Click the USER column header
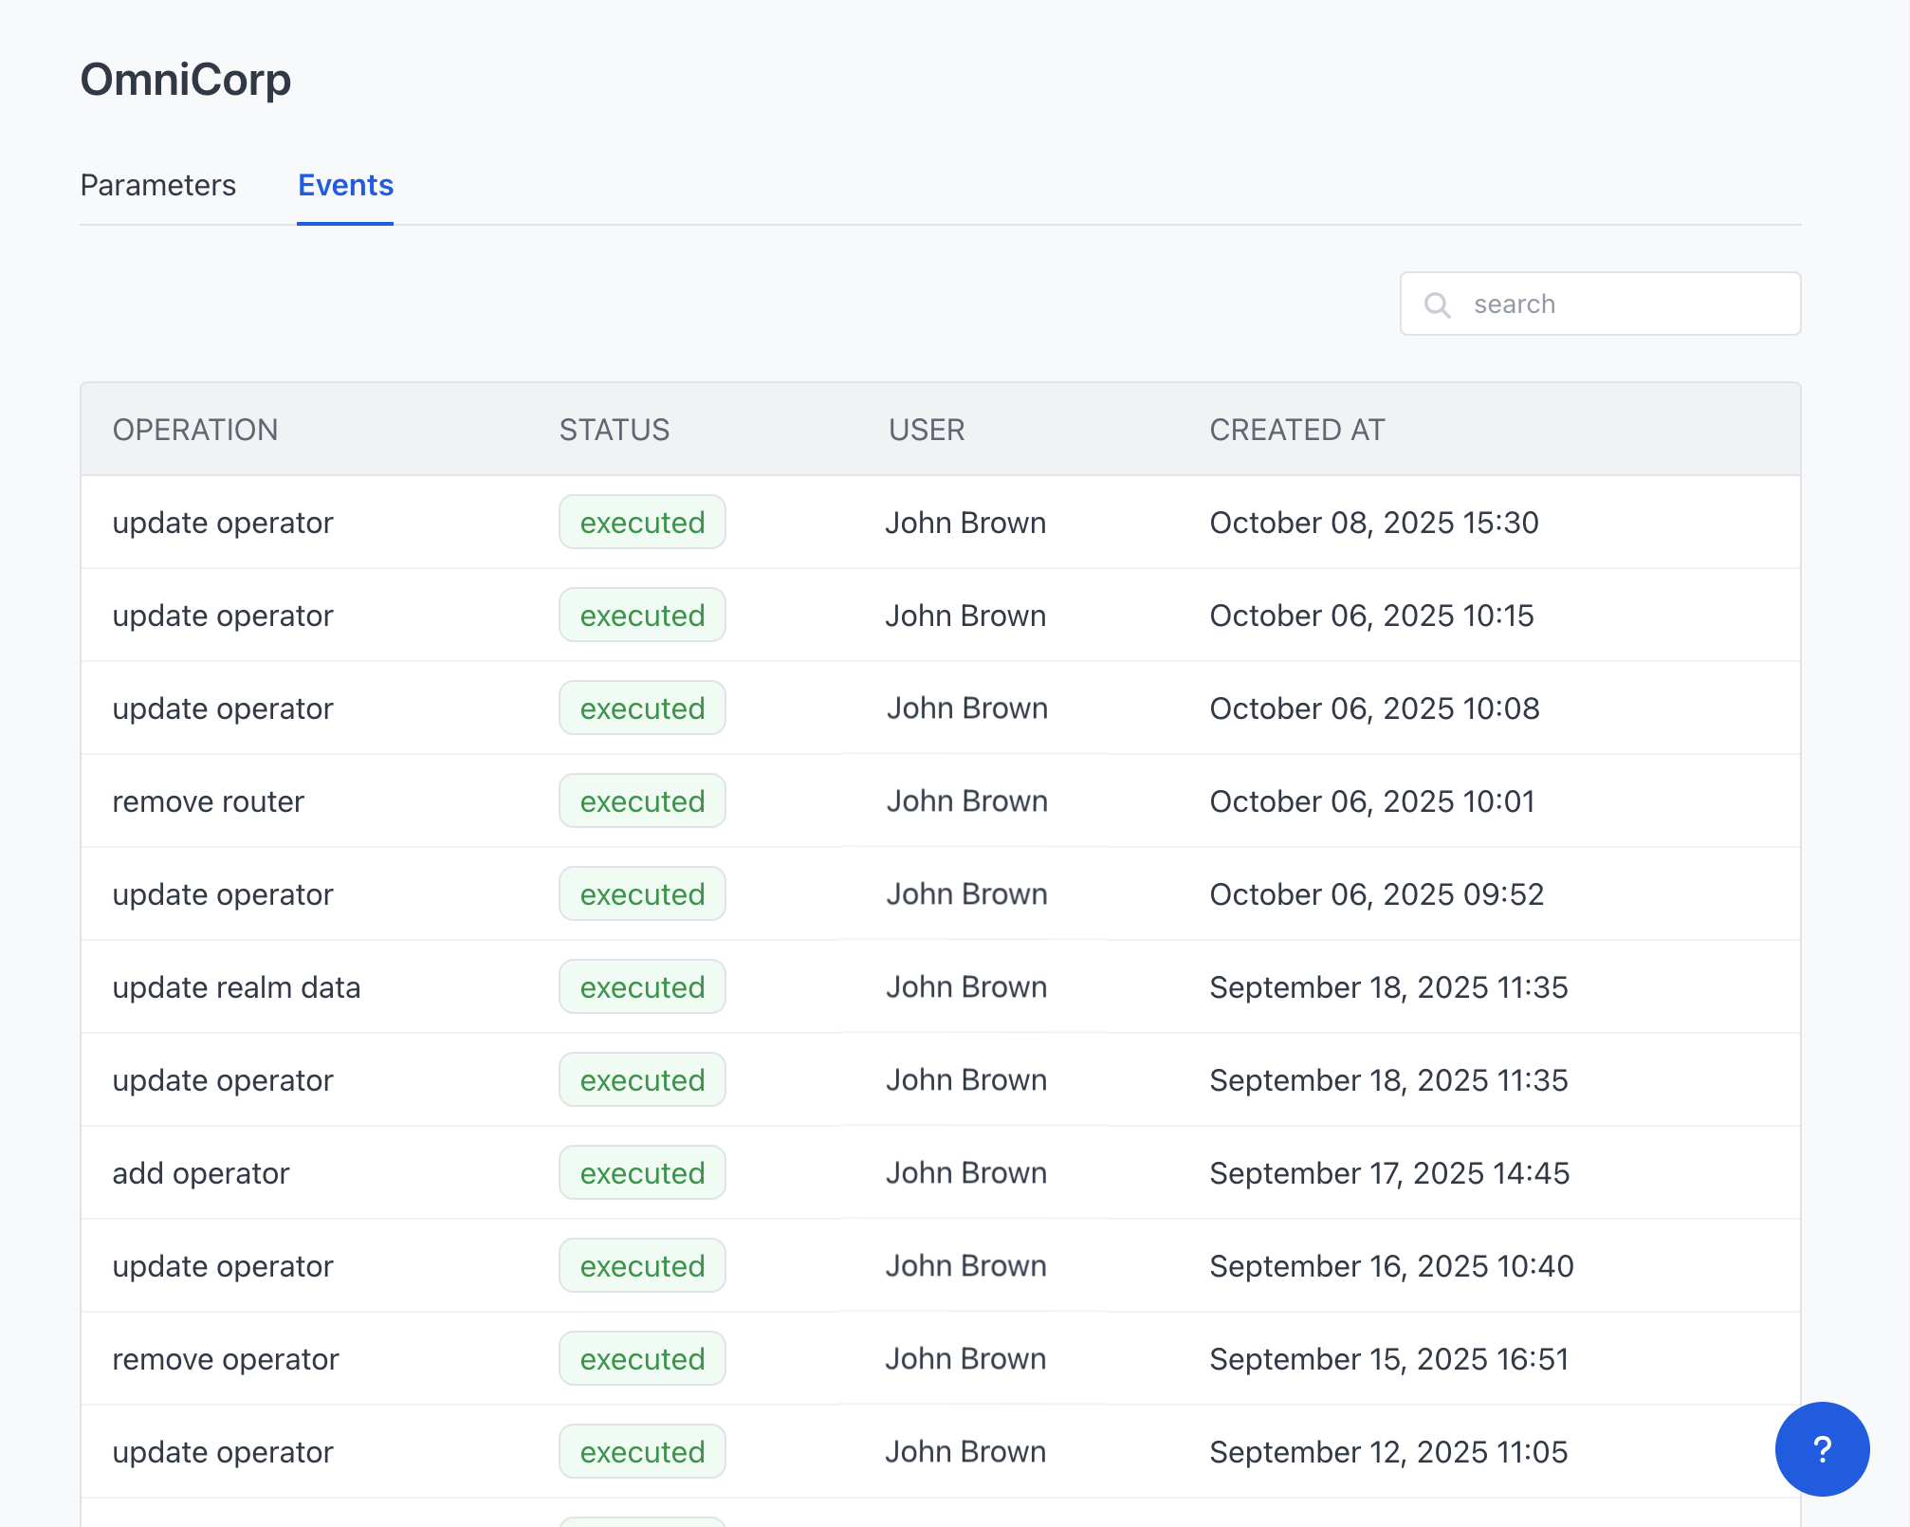This screenshot has height=1527, width=1910. tap(926, 430)
